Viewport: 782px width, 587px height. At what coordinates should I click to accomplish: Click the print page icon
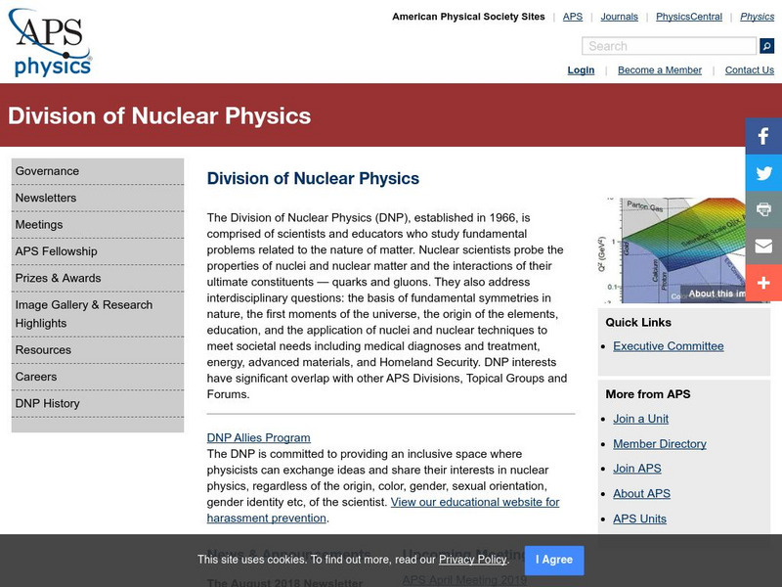tap(763, 209)
